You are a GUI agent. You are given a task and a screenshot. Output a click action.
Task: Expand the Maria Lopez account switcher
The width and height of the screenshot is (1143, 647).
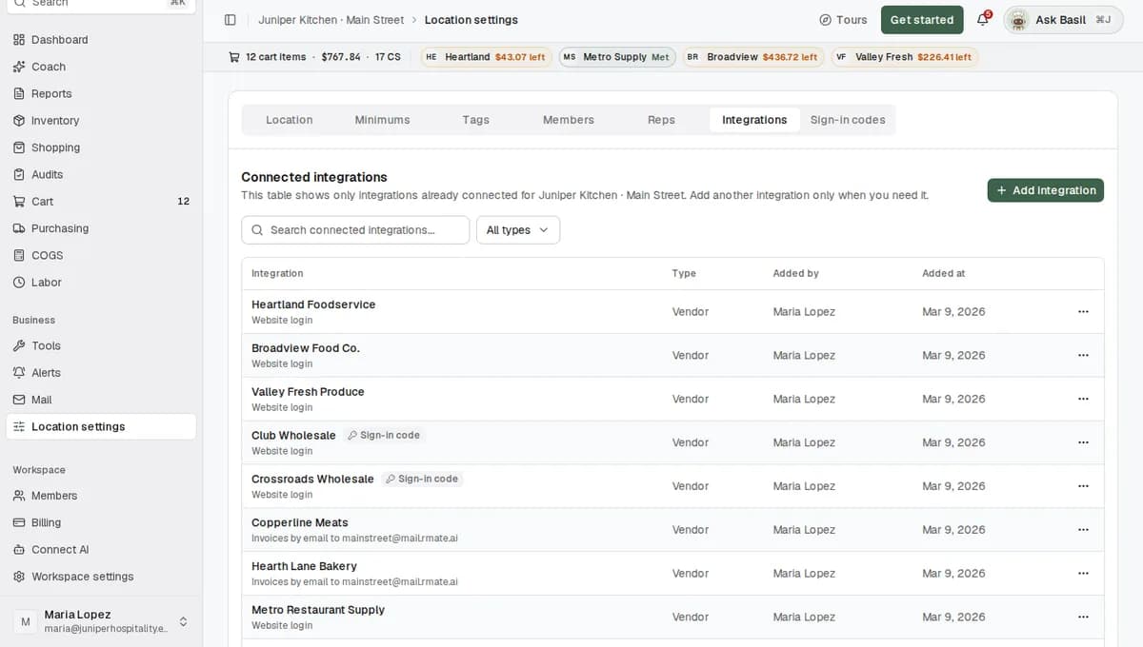point(101,621)
